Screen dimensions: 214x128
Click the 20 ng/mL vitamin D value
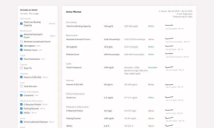[109, 84]
